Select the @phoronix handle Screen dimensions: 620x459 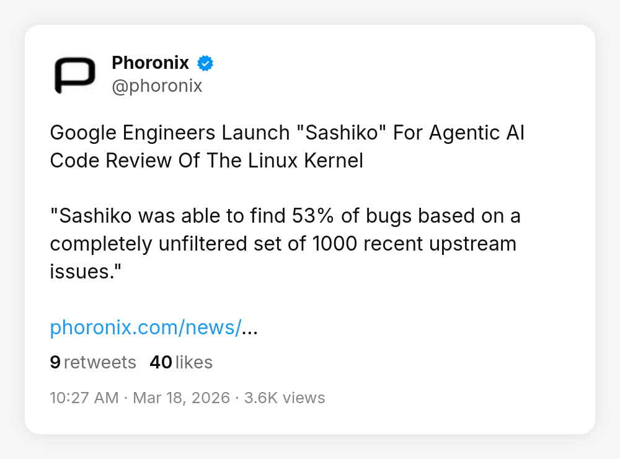point(157,86)
